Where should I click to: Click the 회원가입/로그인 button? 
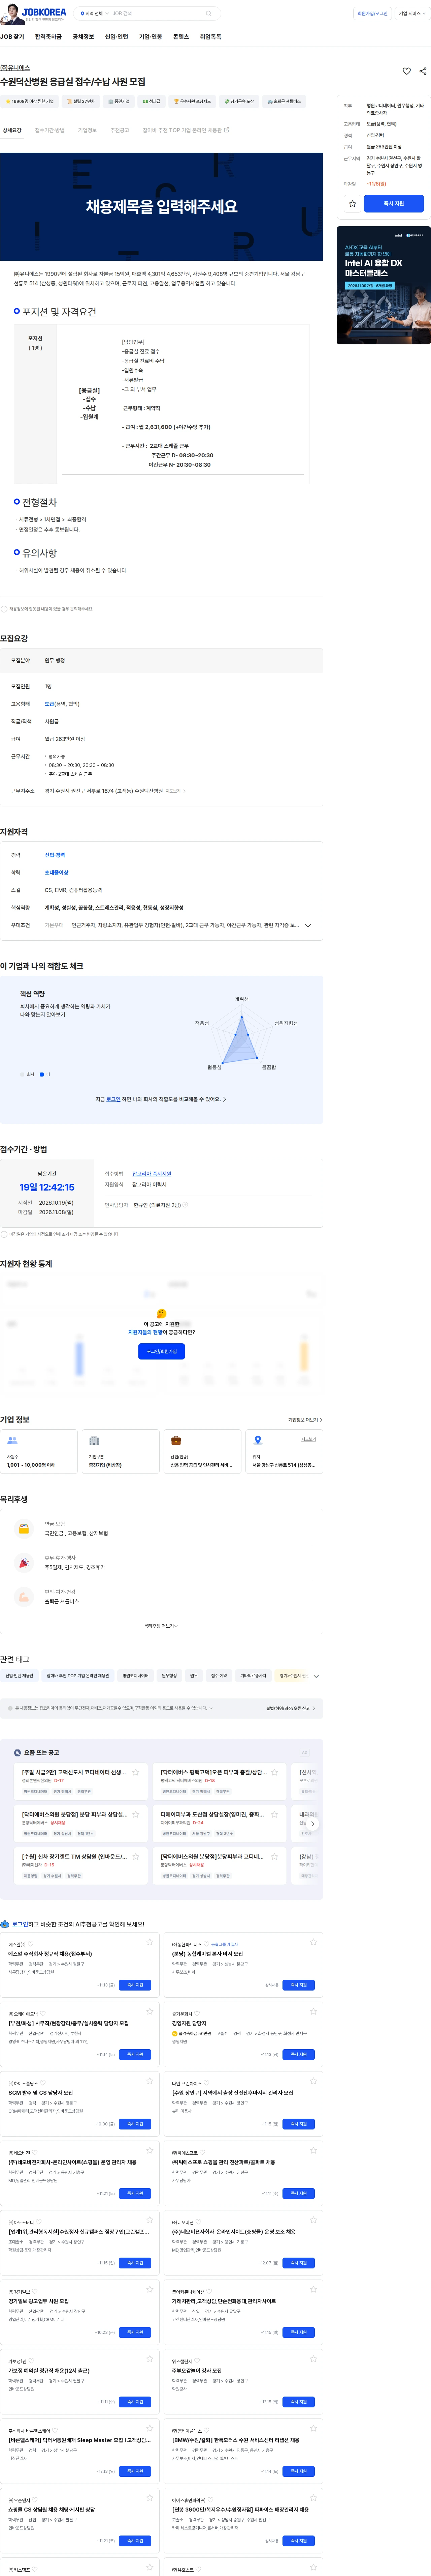coord(372,14)
